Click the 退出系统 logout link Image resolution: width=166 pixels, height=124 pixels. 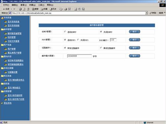point(8,103)
